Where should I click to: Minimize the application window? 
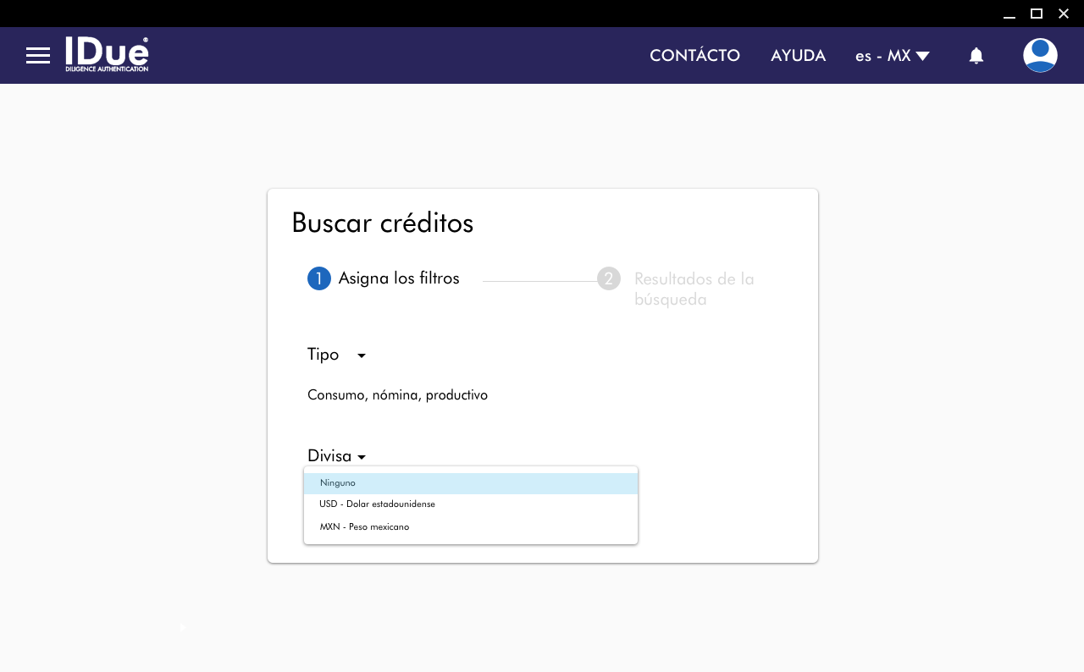coord(1009,14)
